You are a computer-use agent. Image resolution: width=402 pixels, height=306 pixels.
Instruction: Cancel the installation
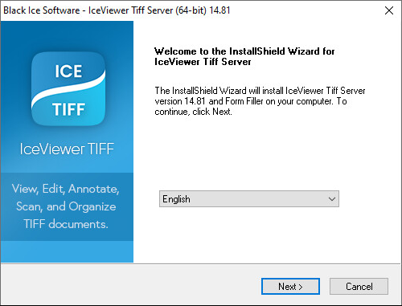(359, 287)
